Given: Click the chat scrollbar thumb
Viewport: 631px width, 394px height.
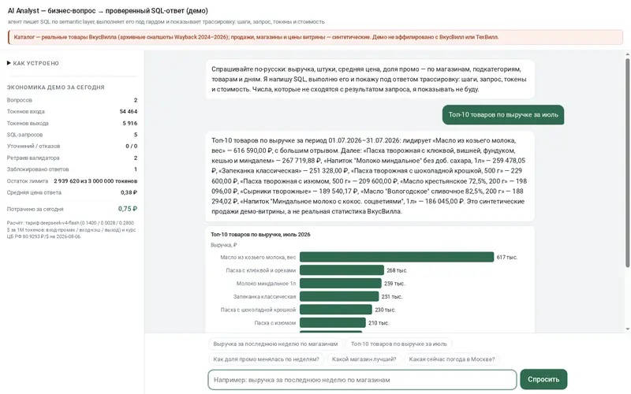Looking at the screenshot, I should (x=627, y=162).
